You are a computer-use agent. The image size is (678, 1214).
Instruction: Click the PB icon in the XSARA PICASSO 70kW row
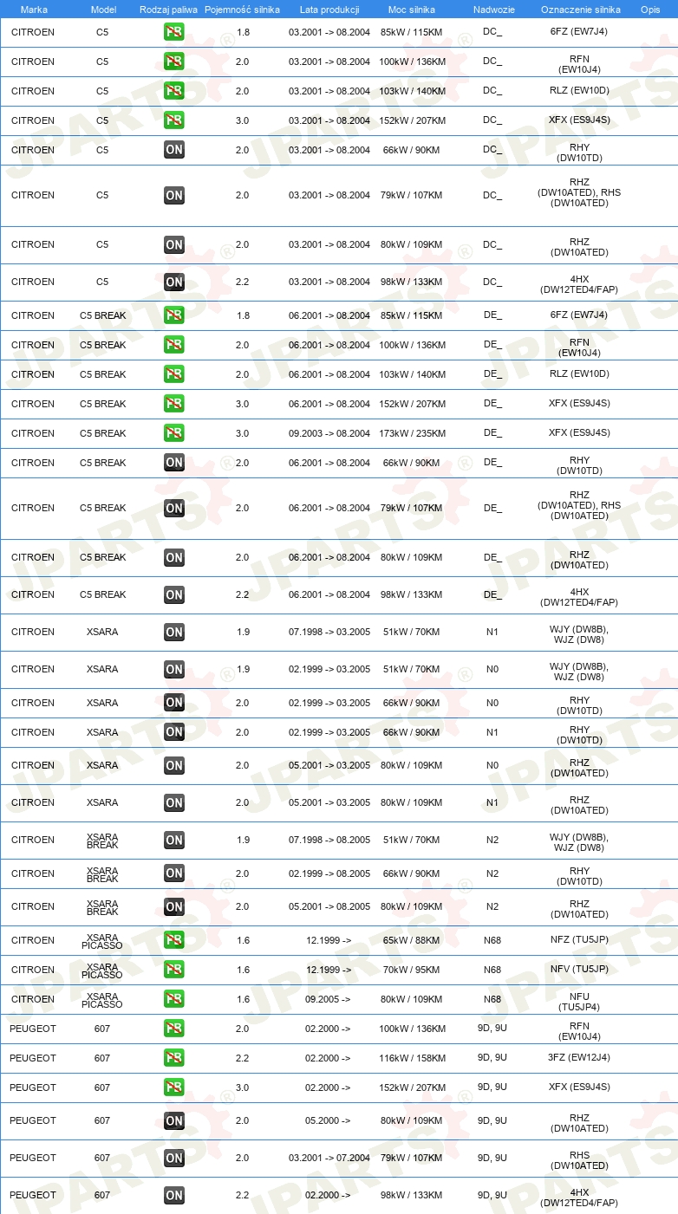[174, 970]
